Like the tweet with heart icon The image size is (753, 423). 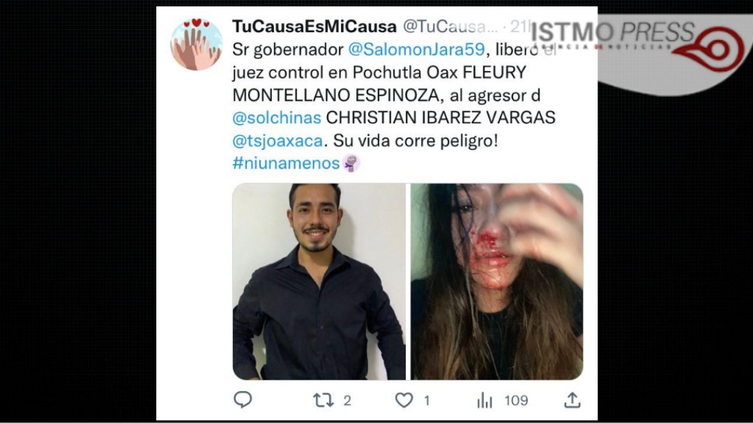404,400
